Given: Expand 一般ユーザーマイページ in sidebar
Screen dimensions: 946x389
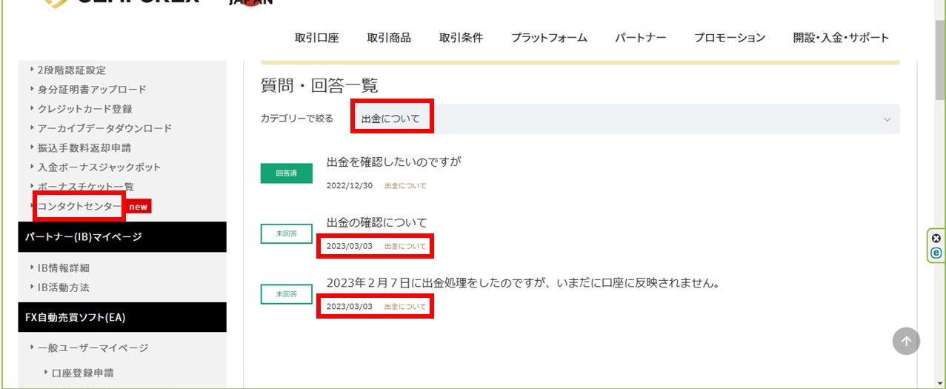Looking at the screenshot, I should click(x=93, y=348).
